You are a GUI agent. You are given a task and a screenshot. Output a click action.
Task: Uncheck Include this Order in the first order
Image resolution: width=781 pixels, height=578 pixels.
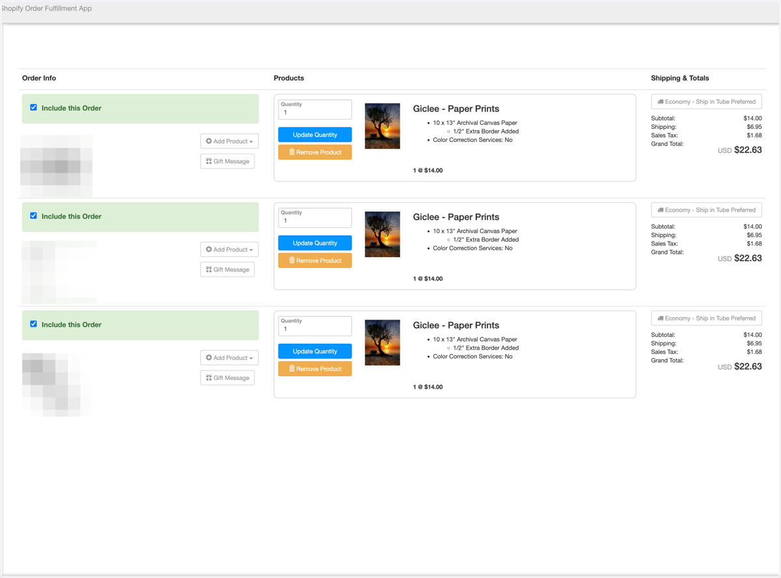(x=34, y=107)
